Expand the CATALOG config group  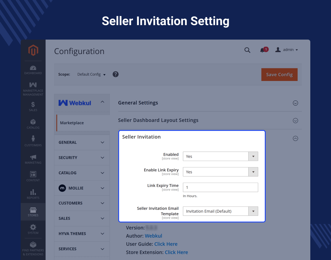[x=82, y=173]
